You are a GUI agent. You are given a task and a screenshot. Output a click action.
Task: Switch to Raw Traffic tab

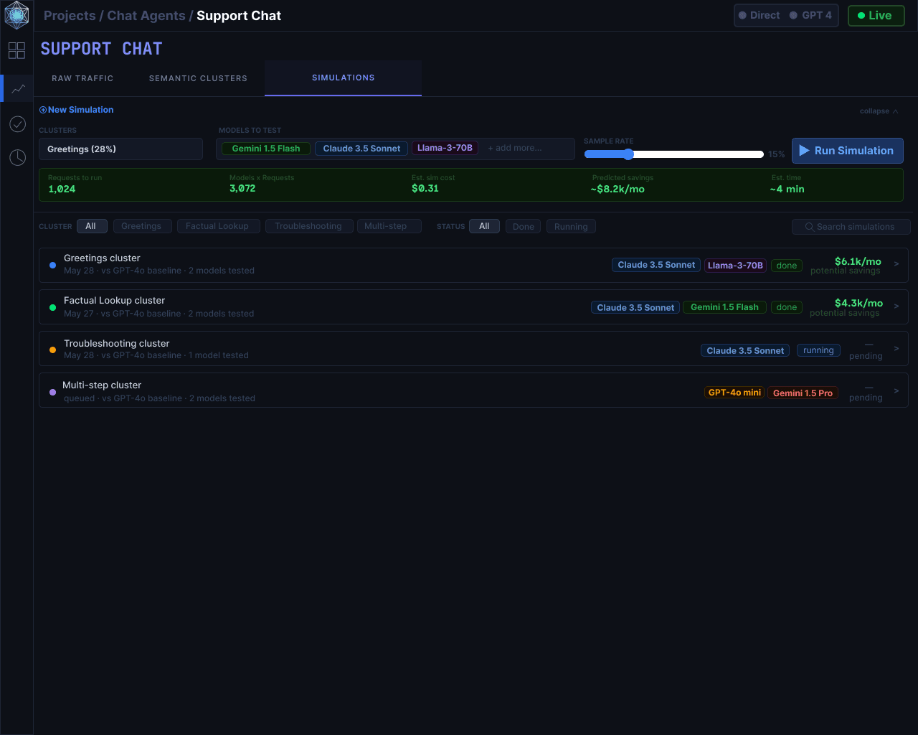pos(82,78)
